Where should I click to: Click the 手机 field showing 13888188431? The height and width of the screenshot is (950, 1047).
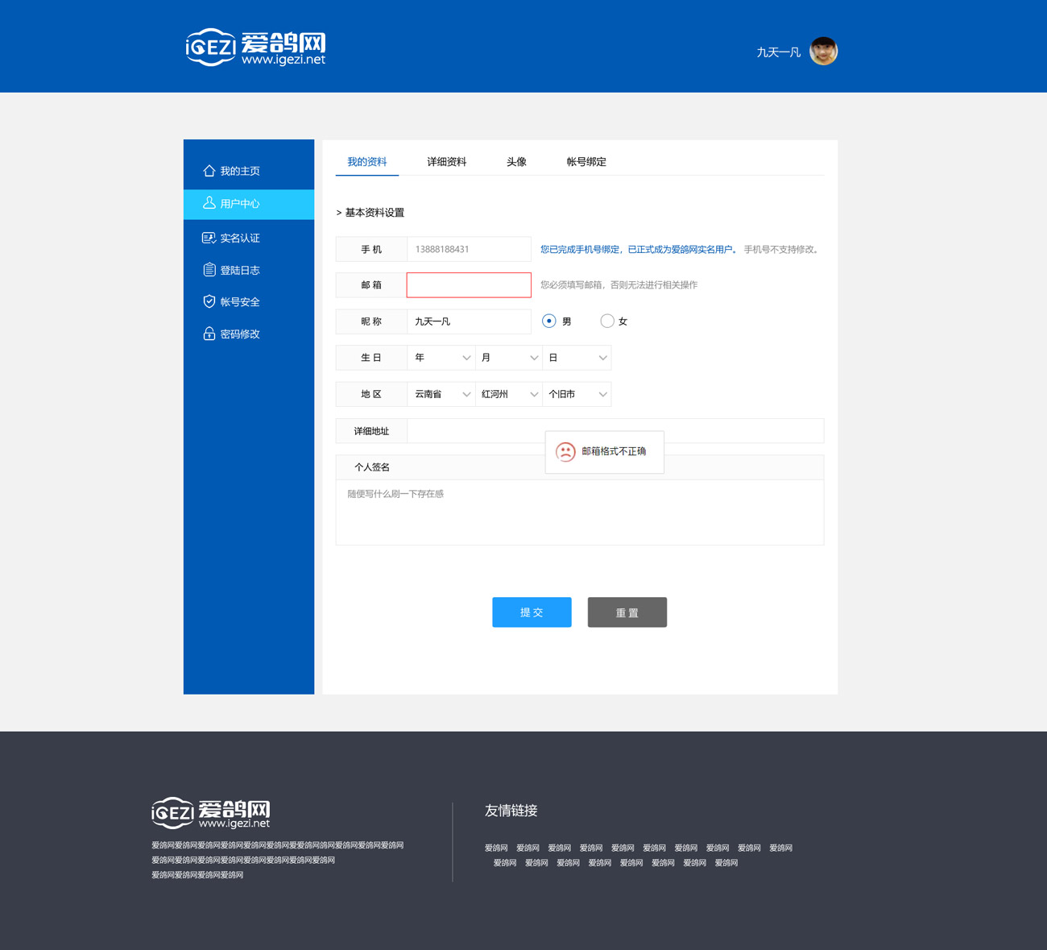(x=469, y=249)
